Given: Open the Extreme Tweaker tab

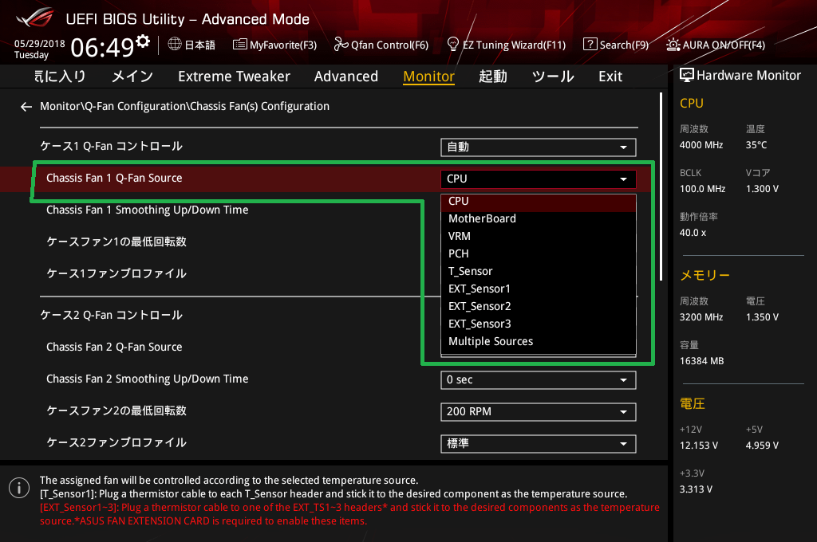Looking at the screenshot, I should 234,77.
